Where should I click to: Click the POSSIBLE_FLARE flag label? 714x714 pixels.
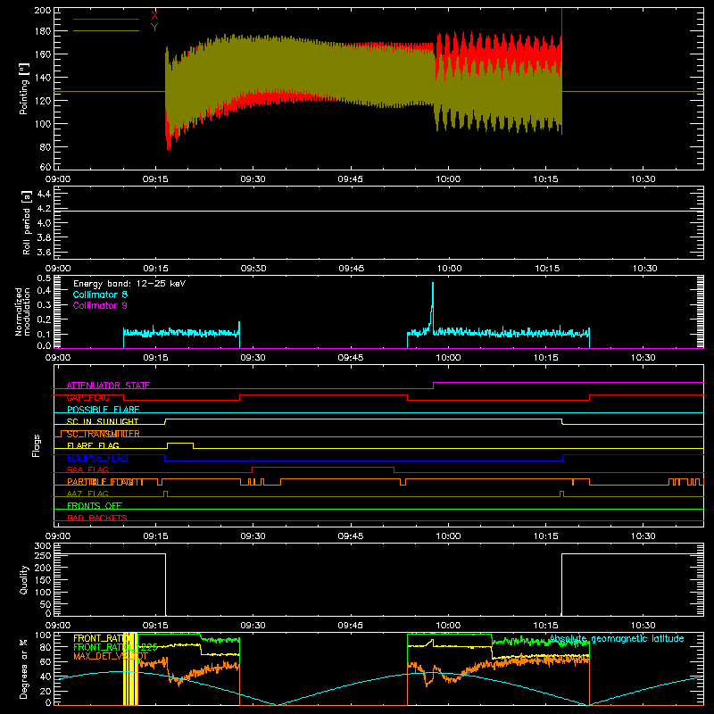pos(103,410)
